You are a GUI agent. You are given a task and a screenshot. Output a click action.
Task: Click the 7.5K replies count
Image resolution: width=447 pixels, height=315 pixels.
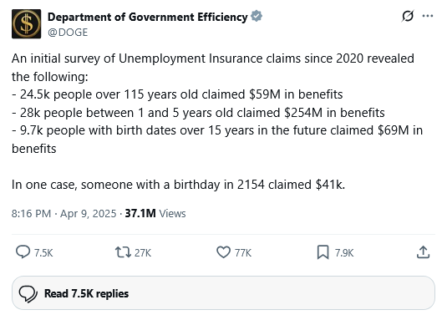(43, 253)
